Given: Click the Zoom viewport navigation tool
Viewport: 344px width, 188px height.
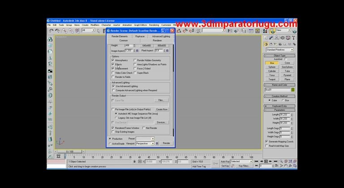Looking at the screenshot, I should [x=281, y=162].
